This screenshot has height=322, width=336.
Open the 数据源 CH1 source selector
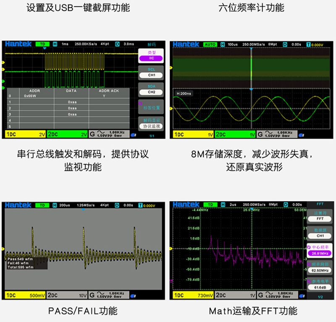[320, 234]
